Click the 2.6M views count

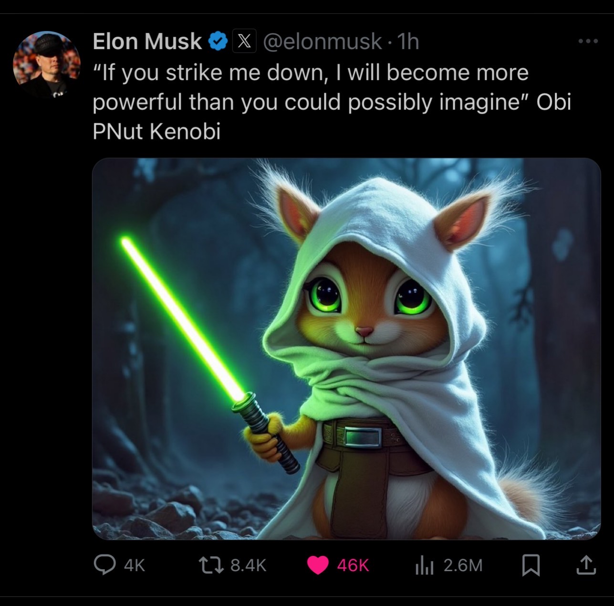tap(463, 565)
